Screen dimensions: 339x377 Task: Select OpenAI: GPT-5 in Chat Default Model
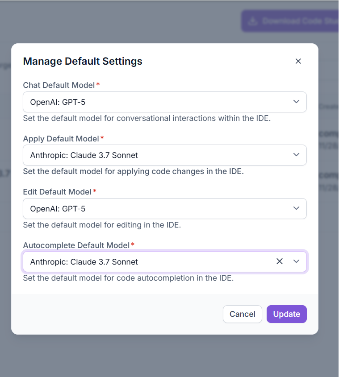[x=134, y=102]
